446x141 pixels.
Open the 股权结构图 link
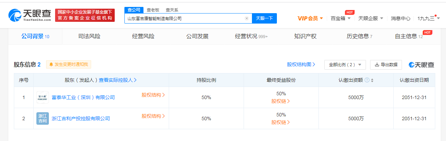301,64
